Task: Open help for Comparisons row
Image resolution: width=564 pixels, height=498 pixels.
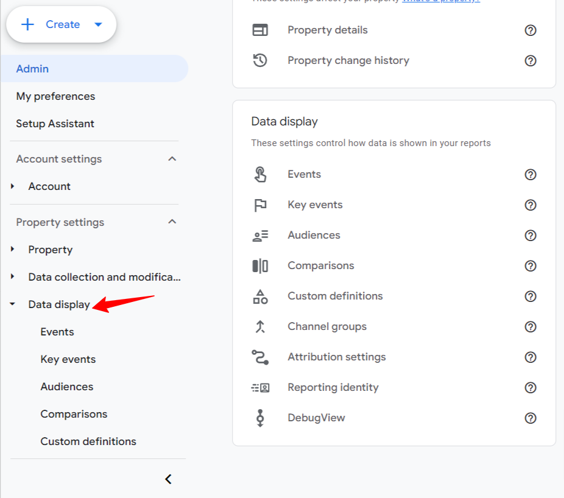Action: tap(531, 266)
